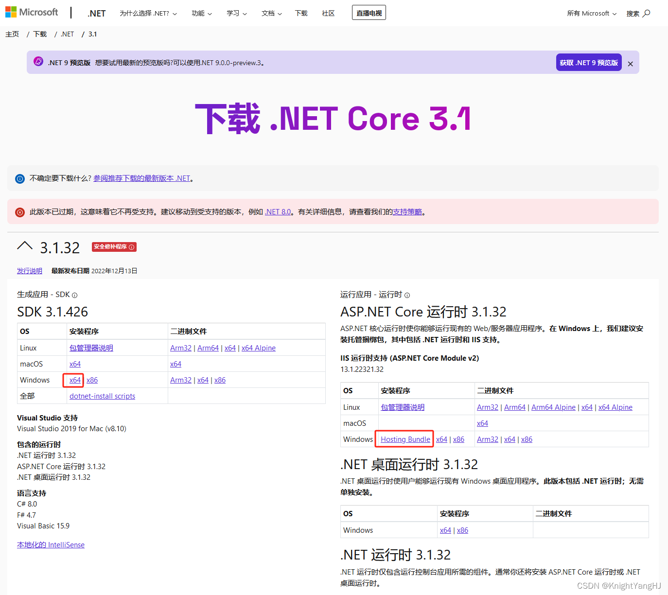668x595 pixels.
Task: Open dotnet-install scripts link
Action: pyautogui.click(x=102, y=396)
